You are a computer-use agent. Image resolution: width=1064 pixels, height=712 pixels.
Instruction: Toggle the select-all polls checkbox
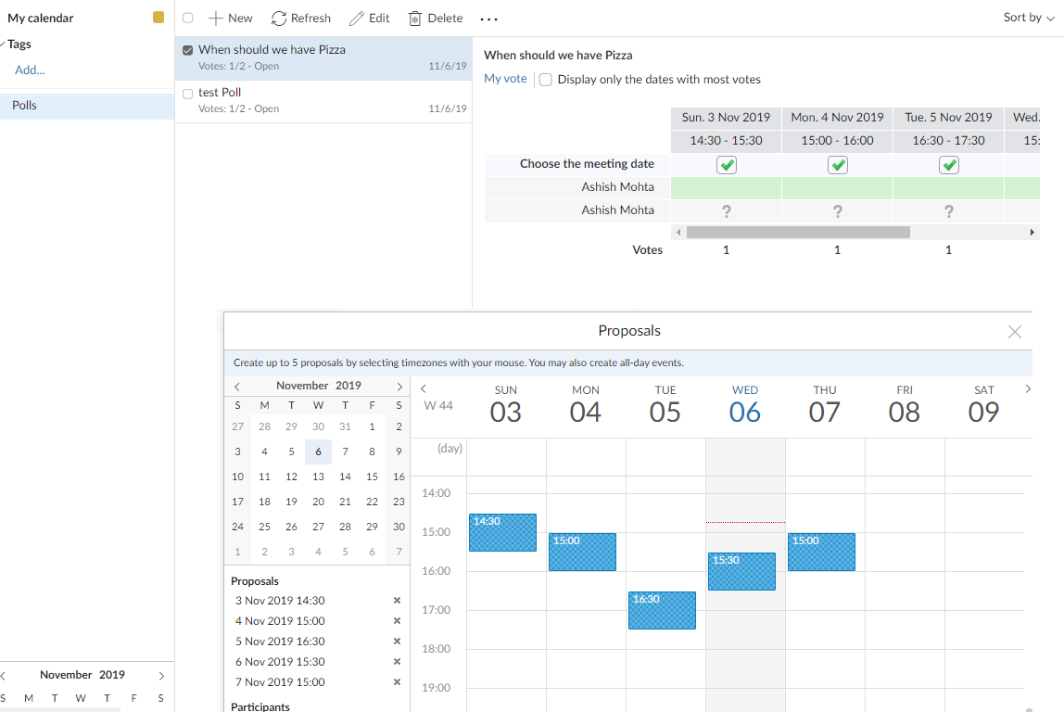188,19
